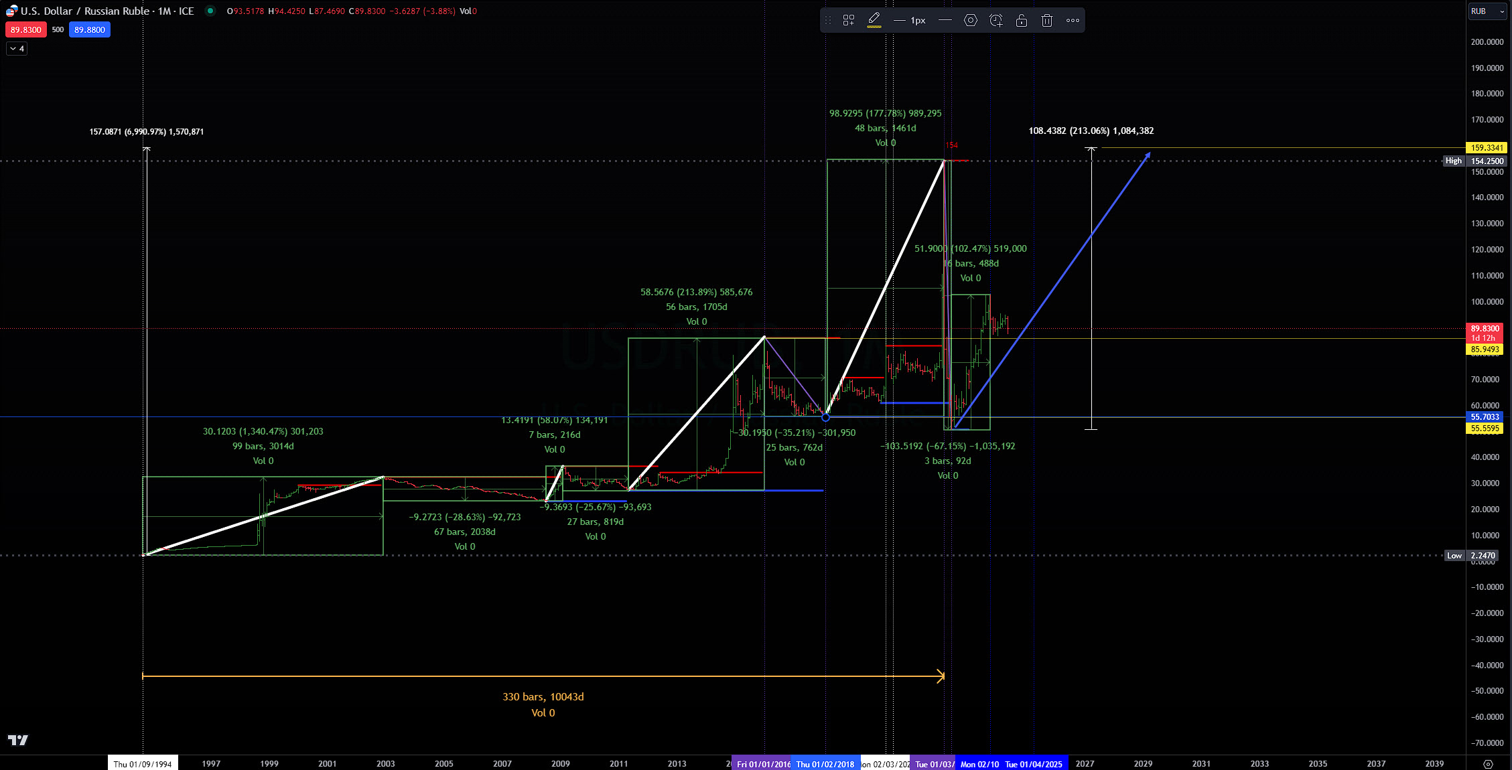Select the 13.4191 (58.07%) range label
1512x770 pixels.
tap(554, 420)
